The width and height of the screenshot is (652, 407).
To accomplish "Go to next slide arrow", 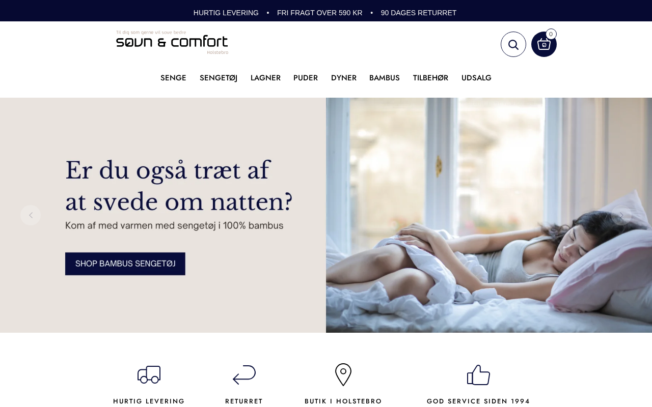I will [x=621, y=215].
